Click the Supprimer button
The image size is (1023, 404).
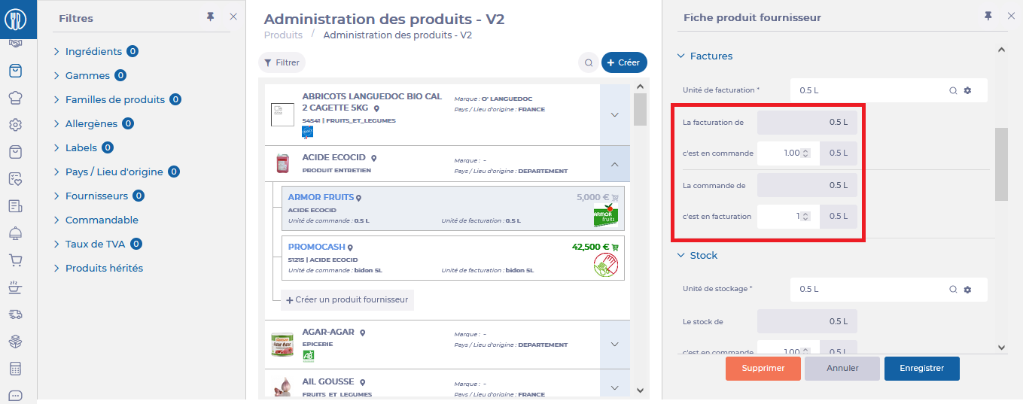point(763,369)
